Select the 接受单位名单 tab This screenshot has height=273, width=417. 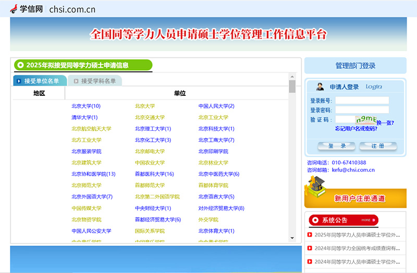tap(41, 81)
